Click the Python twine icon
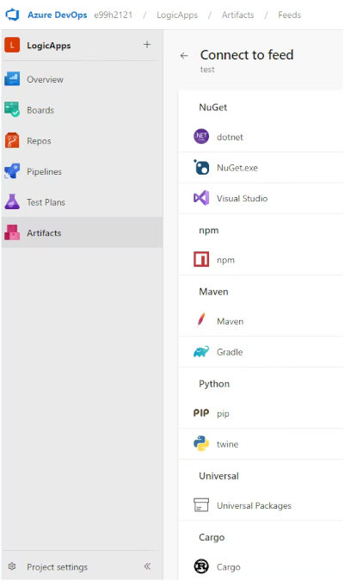Viewport: 344px width, 581px height. (x=201, y=443)
